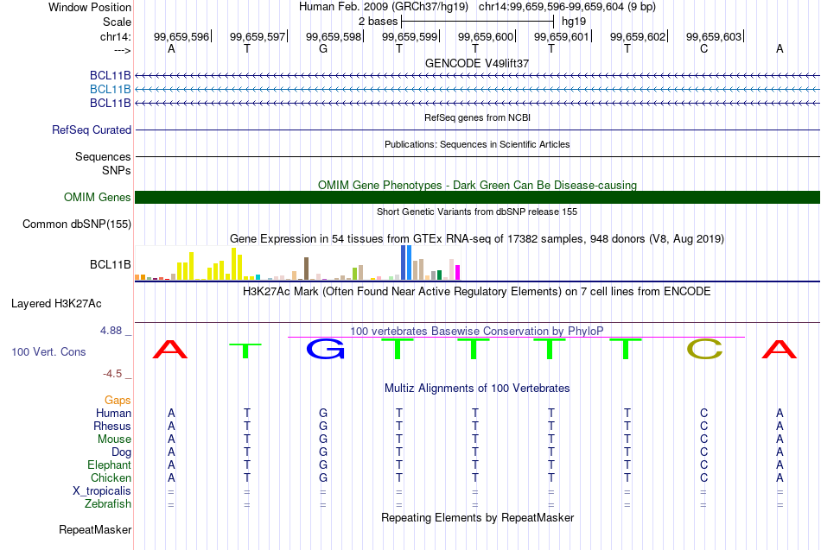Click the "Layered H3K27Ac" track label
This screenshot has height=550, width=821.
click(x=56, y=304)
